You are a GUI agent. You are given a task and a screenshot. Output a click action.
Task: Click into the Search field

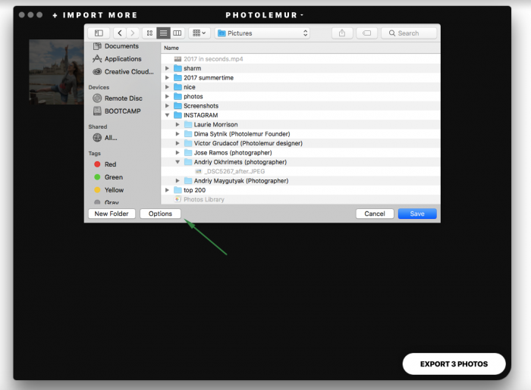409,33
